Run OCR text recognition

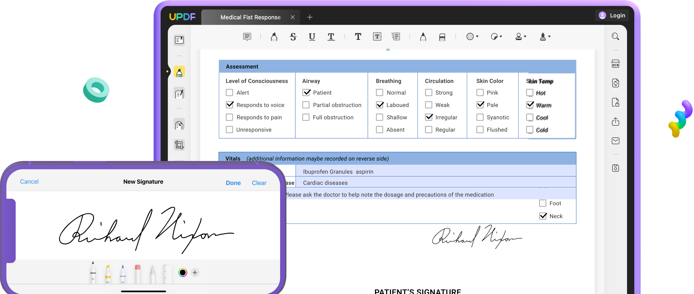coord(615,64)
